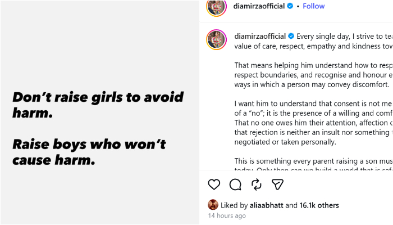Click the verified badge in the header
The width and height of the screenshot is (393, 225).
(290, 6)
